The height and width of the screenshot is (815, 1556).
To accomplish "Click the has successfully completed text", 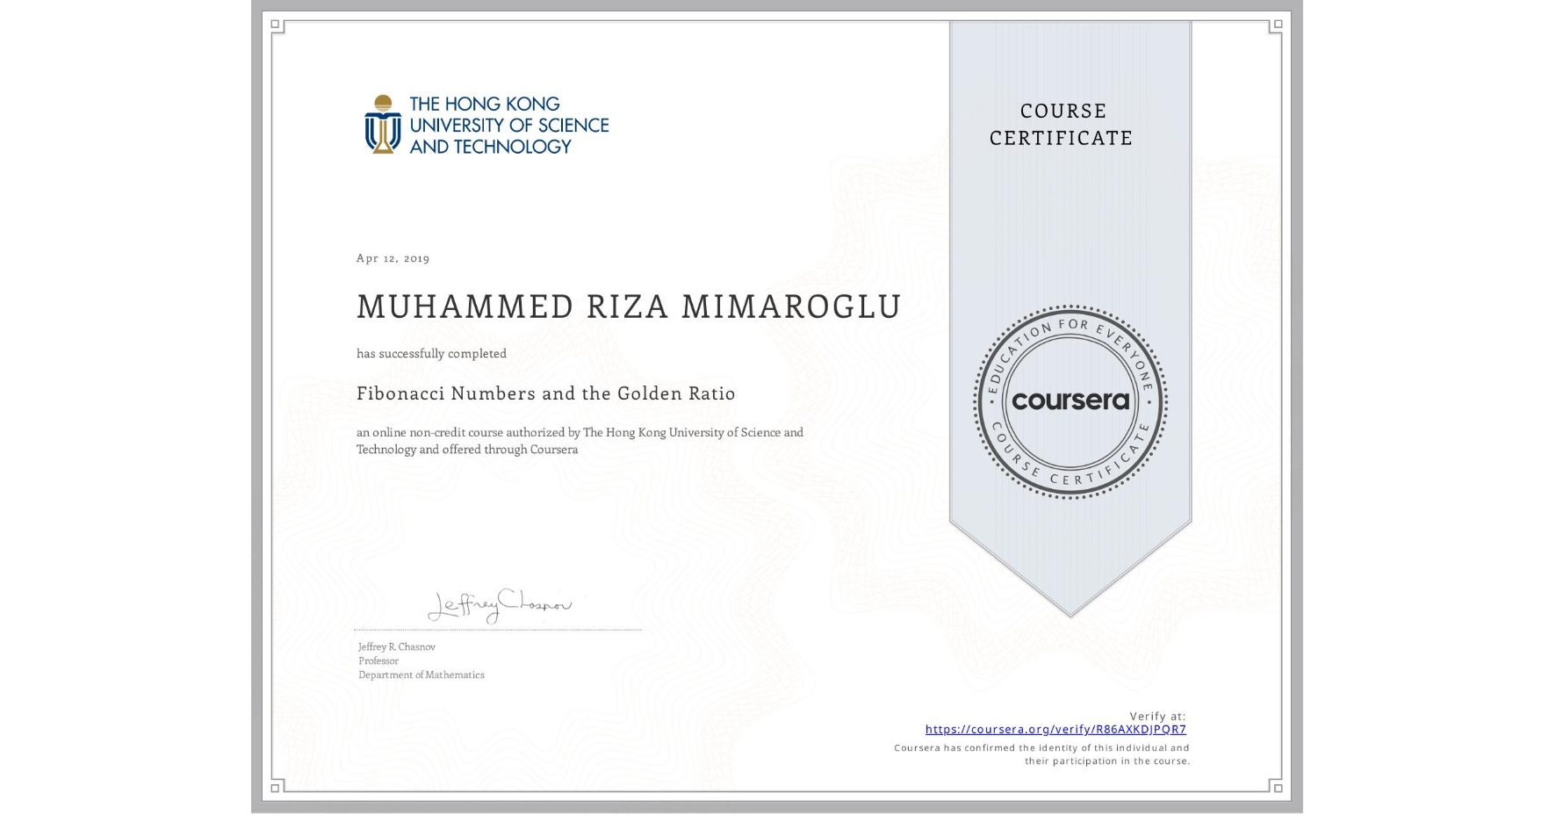I will tap(431, 353).
